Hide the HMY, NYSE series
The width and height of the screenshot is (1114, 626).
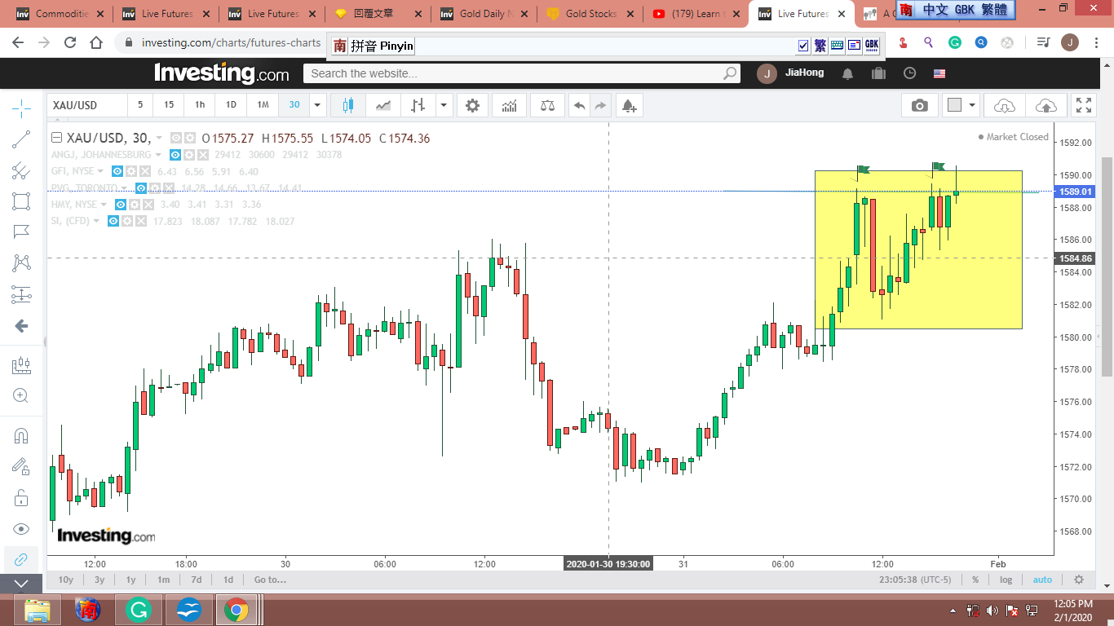(x=121, y=205)
